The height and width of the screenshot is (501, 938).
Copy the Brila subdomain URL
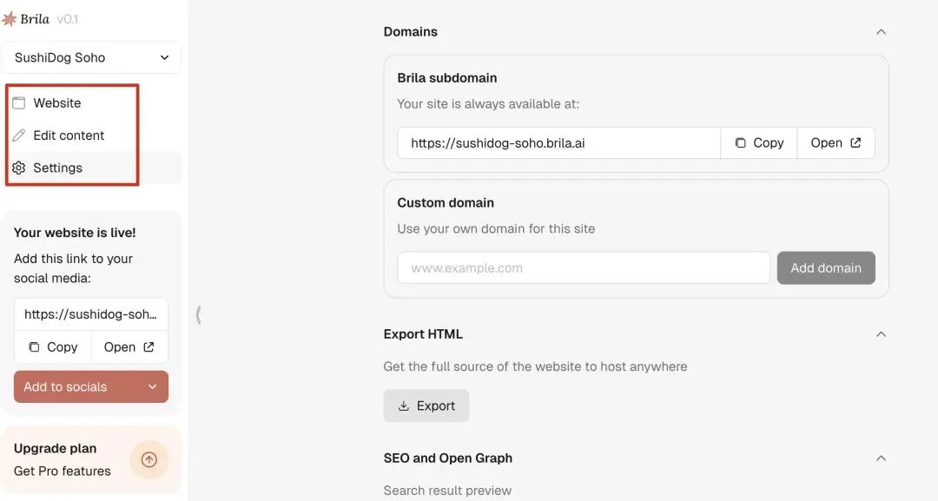(759, 142)
